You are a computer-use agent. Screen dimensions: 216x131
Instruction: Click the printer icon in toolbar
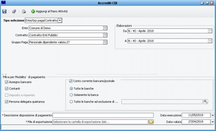(x=24, y=11)
